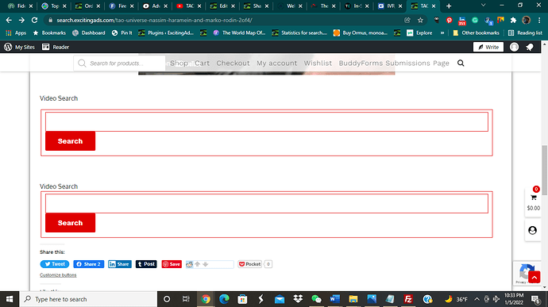Go to the Wishlist menu item
The width and height of the screenshot is (548, 307).
point(318,63)
